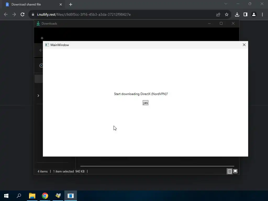Screen dimensions: 268x201
Task: Switch Downloads to large icons view
Action: click(x=235, y=171)
